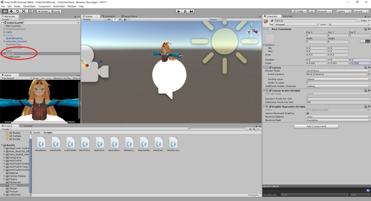Collapse the Anchors section

click(264, 45)
